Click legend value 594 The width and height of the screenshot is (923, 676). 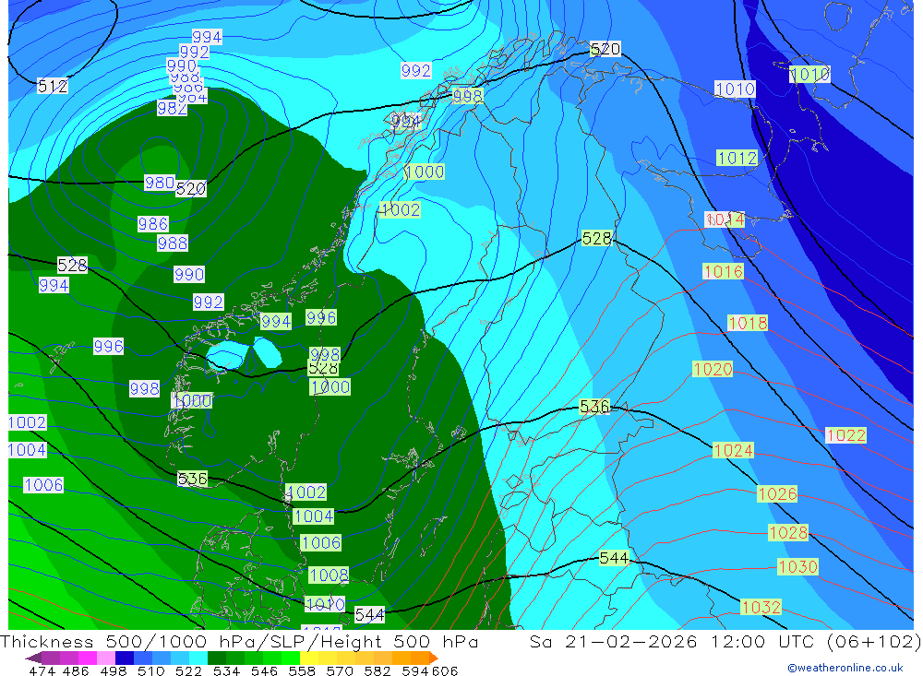pyautogui.click(x=415, y=670)
